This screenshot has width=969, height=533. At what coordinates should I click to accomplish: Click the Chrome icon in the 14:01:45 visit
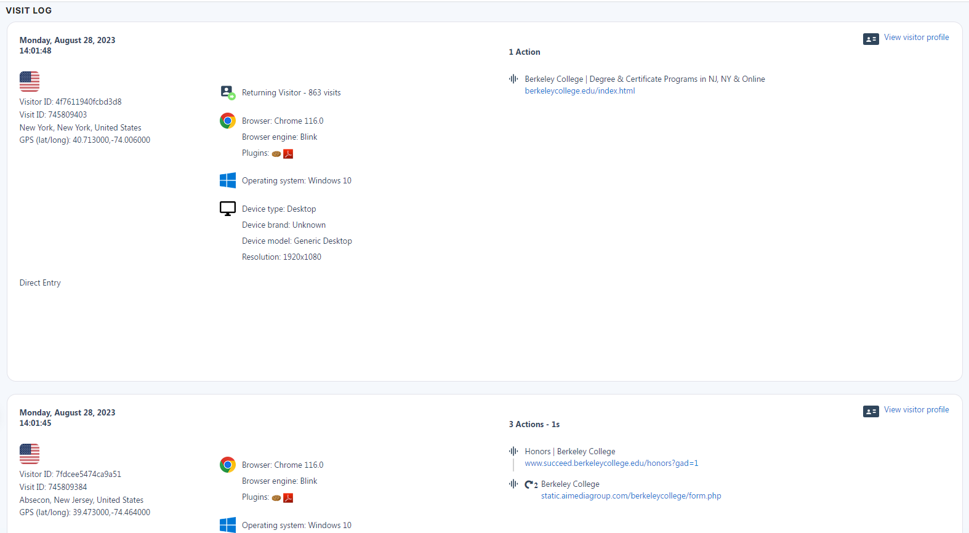pyautogui.click(x=228, y=465)
